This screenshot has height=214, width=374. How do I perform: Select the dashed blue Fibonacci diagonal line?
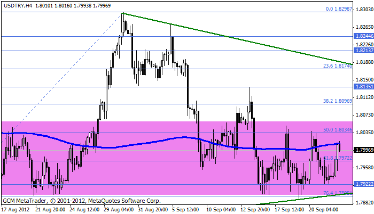pyautogui.click(x=62, y=78)
